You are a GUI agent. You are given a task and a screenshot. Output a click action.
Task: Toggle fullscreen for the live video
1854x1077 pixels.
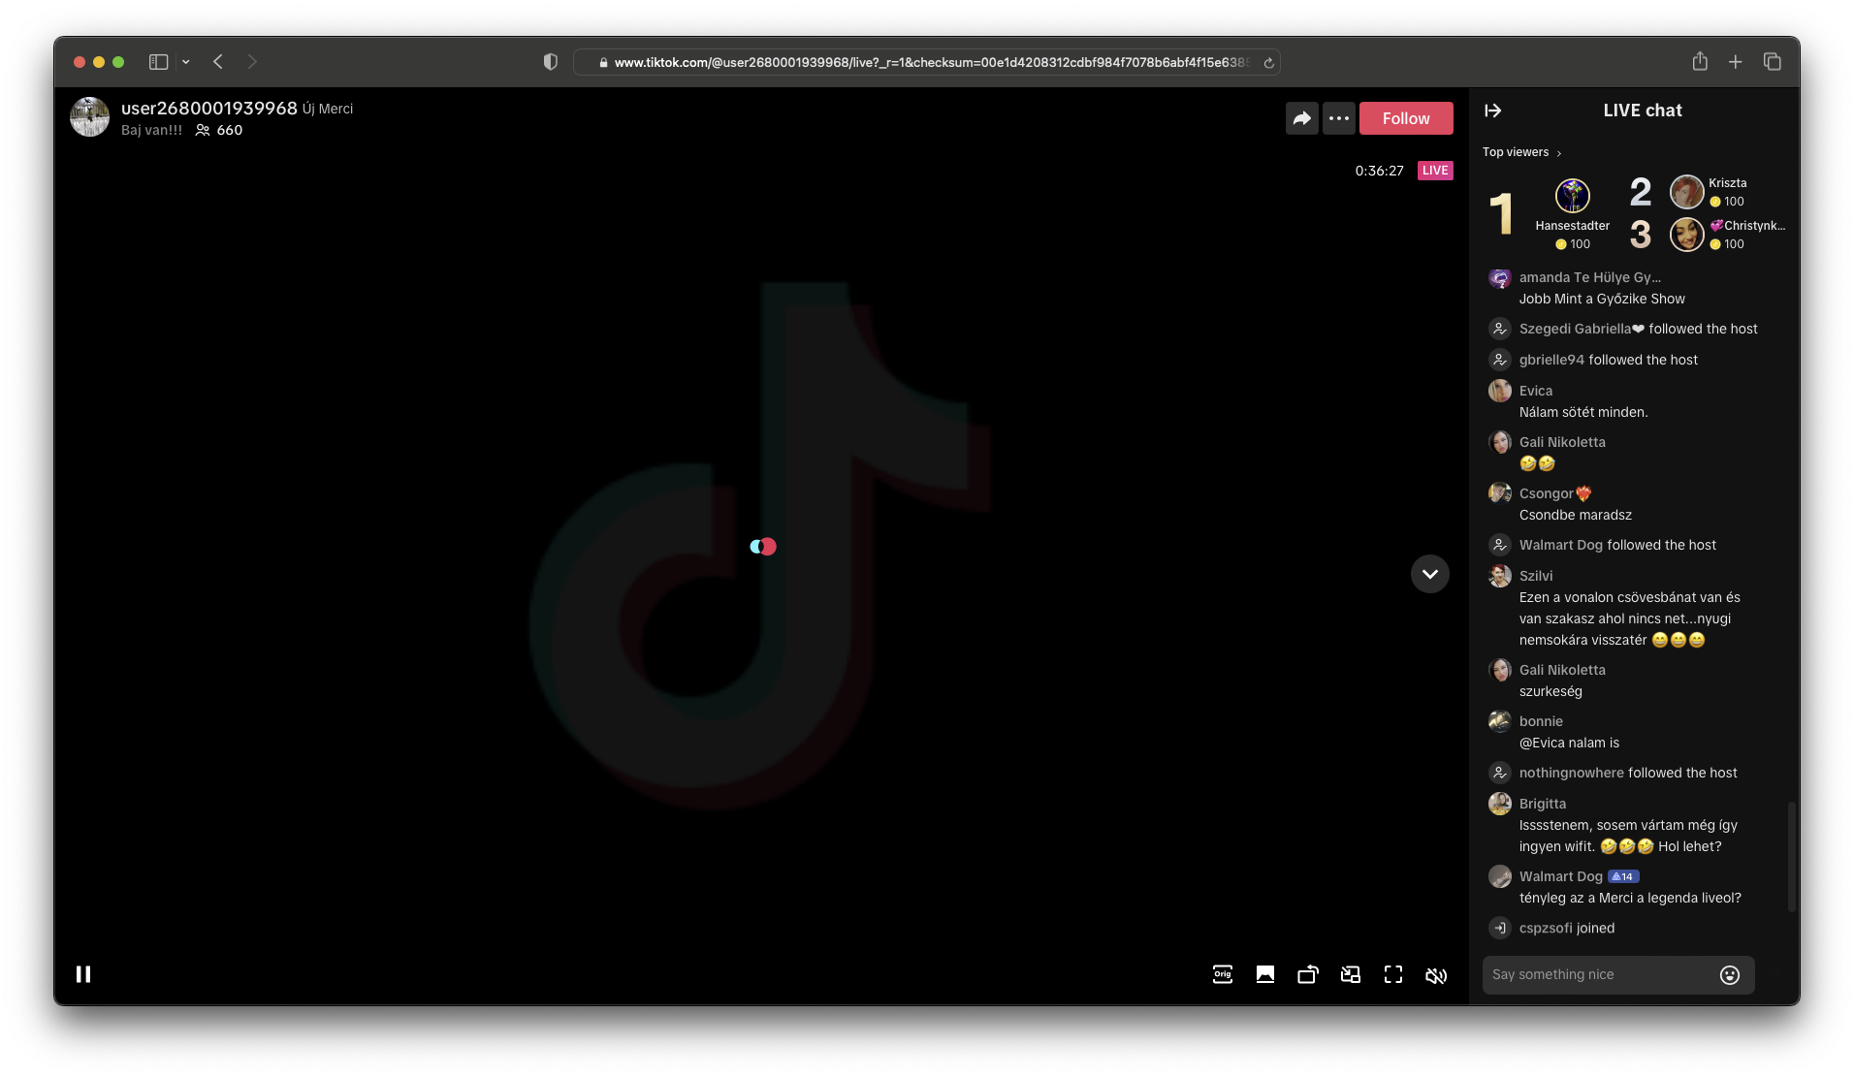[x=1393, y=974]
